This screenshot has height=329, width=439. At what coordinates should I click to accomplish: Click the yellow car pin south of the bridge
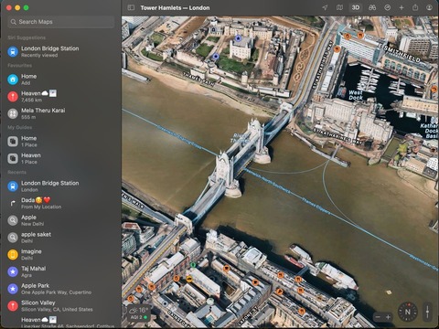(x=189, y=279)
